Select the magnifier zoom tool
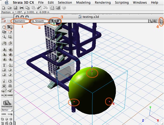 [x=4, y=37]
